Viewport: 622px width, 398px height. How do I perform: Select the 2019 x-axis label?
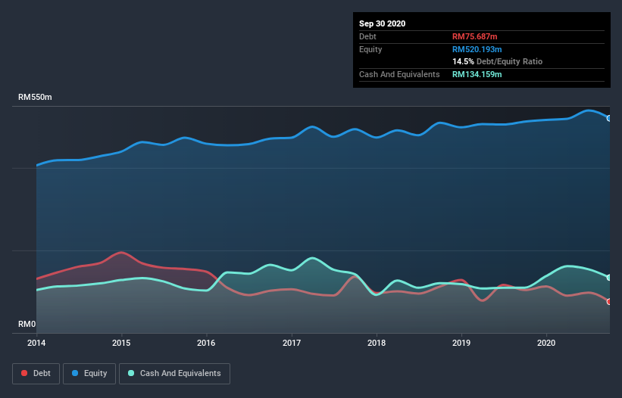(x=461, y=343)
